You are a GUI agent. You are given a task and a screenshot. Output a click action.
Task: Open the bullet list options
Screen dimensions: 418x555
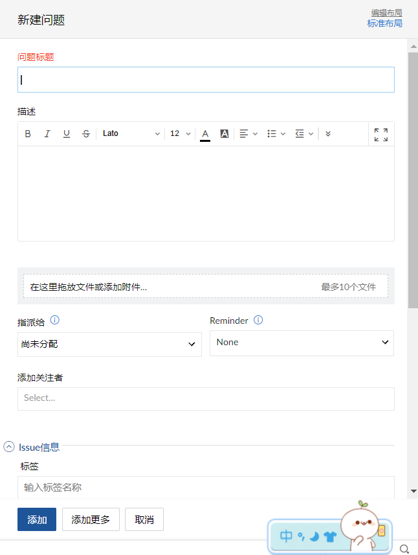coord(276,134)
